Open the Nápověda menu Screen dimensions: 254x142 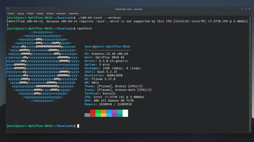(74, 14)
